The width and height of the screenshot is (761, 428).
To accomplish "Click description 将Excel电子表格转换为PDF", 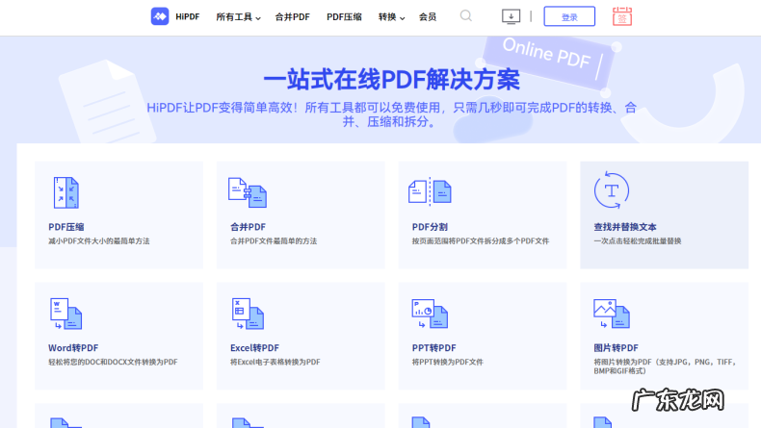I will (x=276, y=362).
